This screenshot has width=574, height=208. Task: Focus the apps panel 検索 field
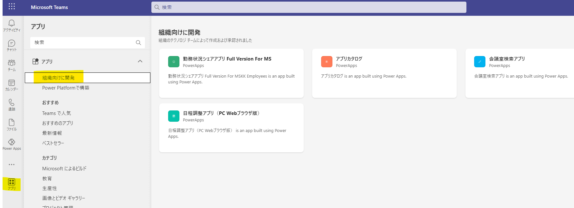[x=88, y=43]
